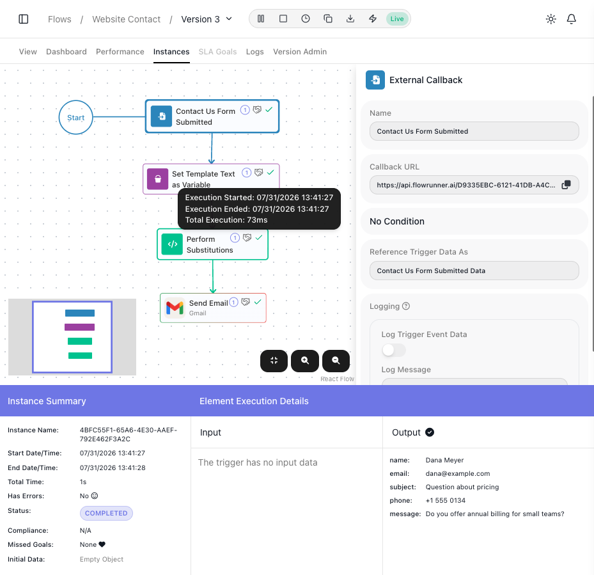This screenshot has height=575, width=594.
Task: Click the copy flow icon in toolbar
Action: [x=328, y=19]
